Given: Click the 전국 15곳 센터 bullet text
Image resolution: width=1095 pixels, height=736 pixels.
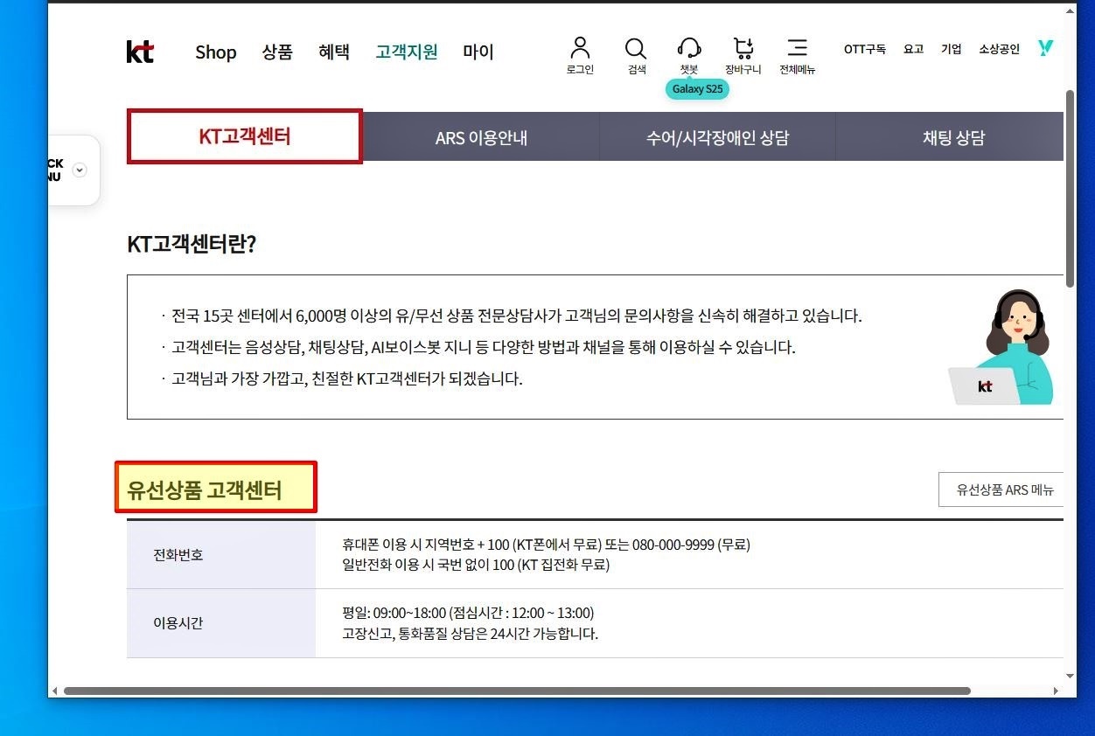Looking at the screenshot, I should click(x=517, y=316).
